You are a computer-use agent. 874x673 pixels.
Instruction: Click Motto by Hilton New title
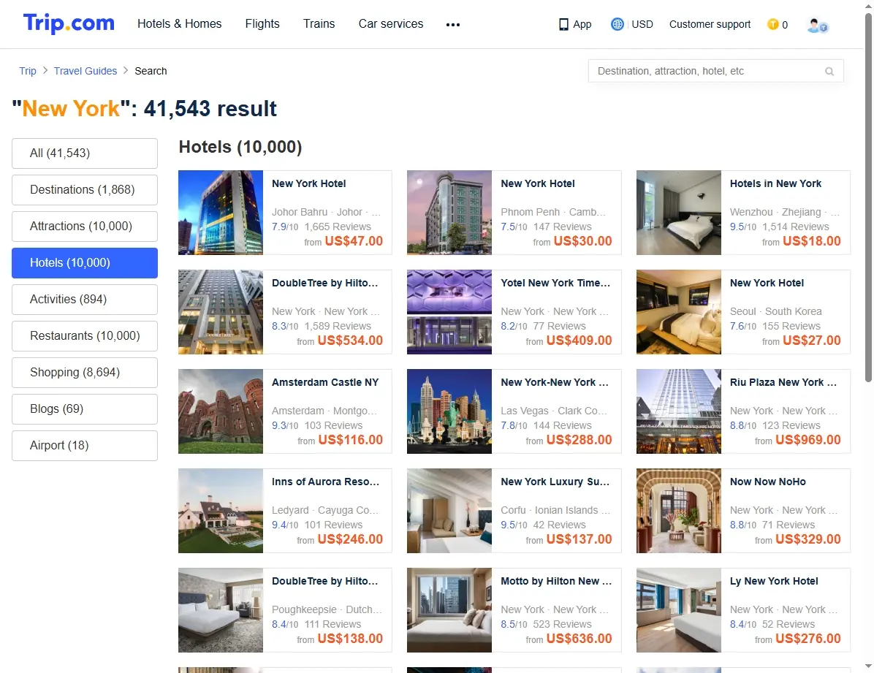[555, 581]
